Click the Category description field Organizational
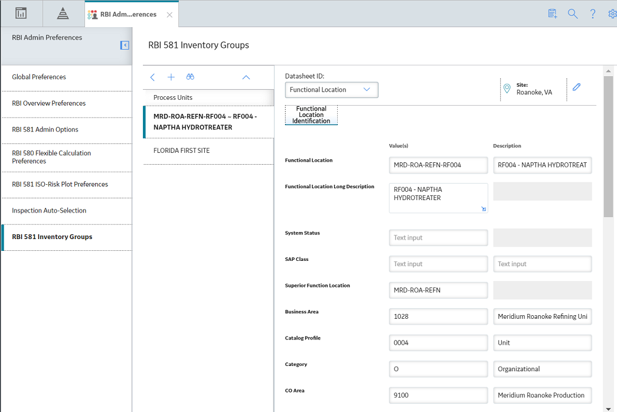 (542, 369)
